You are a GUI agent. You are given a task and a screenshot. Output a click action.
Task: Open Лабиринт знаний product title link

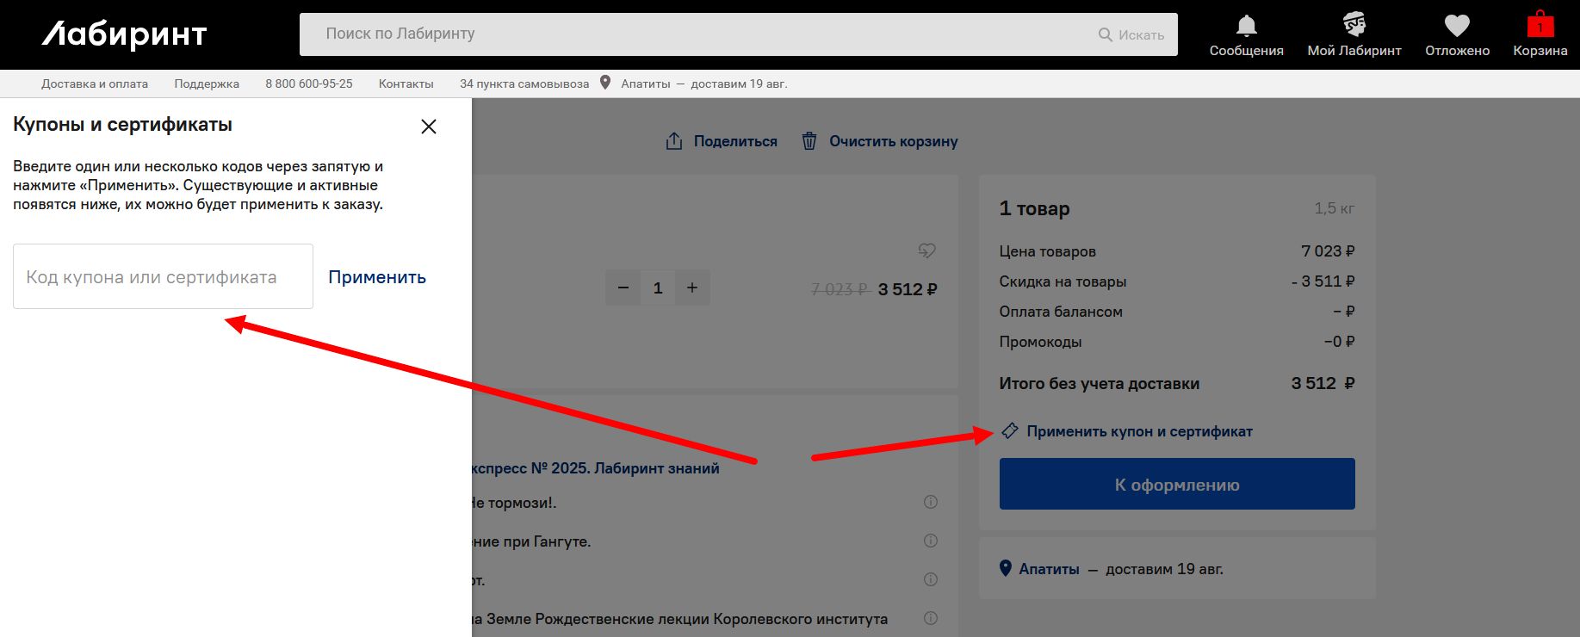tap(596, 468)
